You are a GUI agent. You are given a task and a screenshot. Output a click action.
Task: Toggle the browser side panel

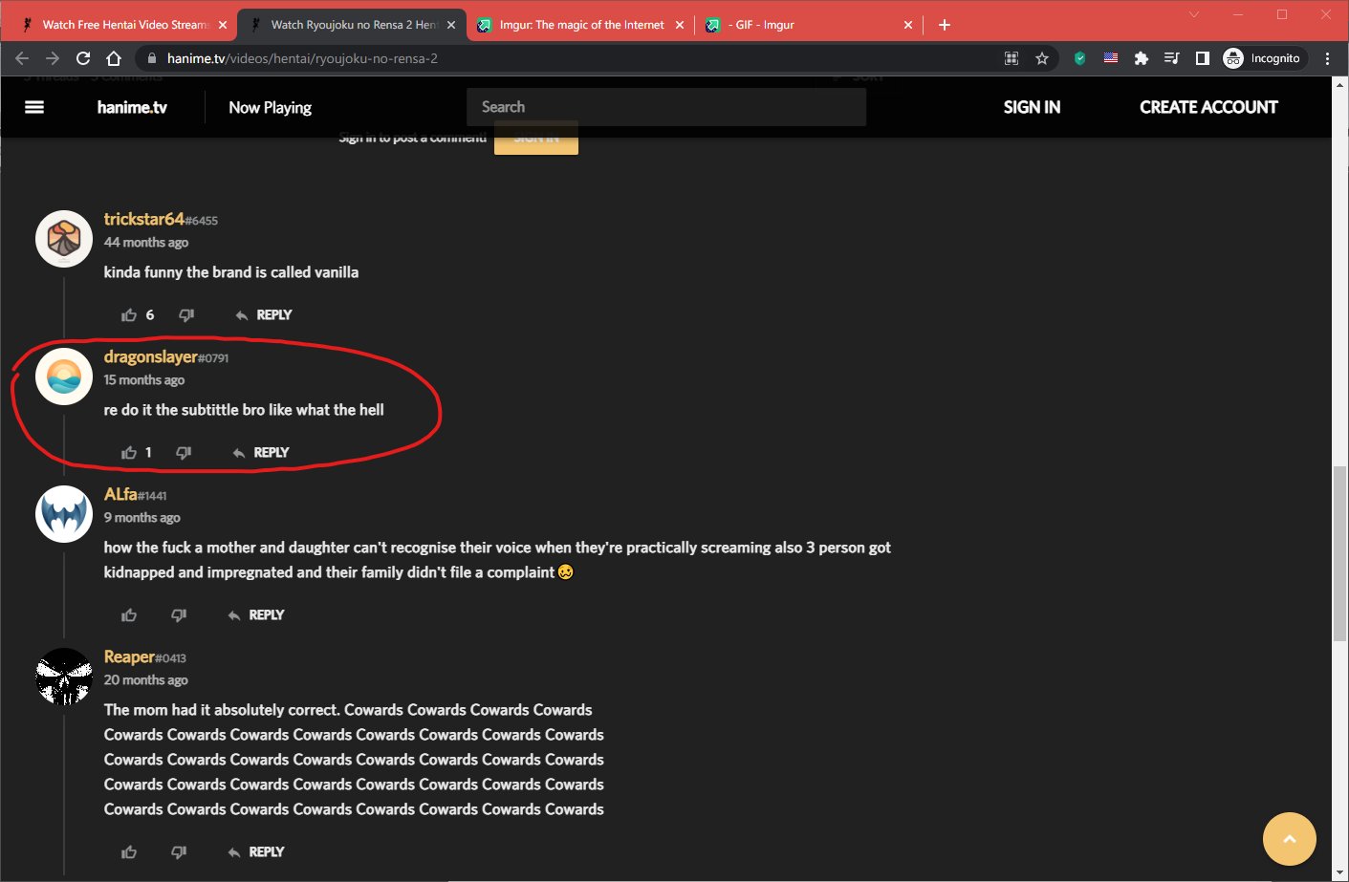(x=1203, y=58)
